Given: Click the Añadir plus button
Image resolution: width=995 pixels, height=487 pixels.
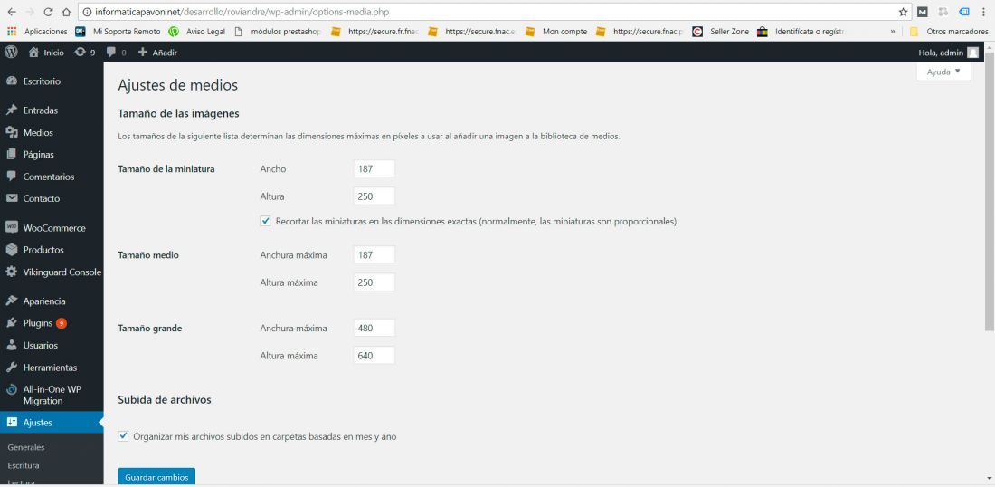Looking at the screenshot, I should pyautogui.click(x=157, y=53).
